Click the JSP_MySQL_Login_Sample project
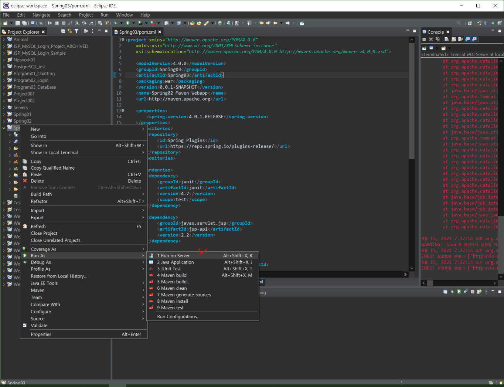The image size is (504, 387). (40, 53)
